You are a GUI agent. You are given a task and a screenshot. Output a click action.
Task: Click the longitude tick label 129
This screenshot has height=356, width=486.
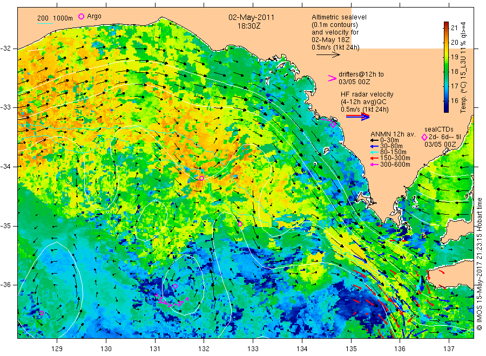click(57, 349)
